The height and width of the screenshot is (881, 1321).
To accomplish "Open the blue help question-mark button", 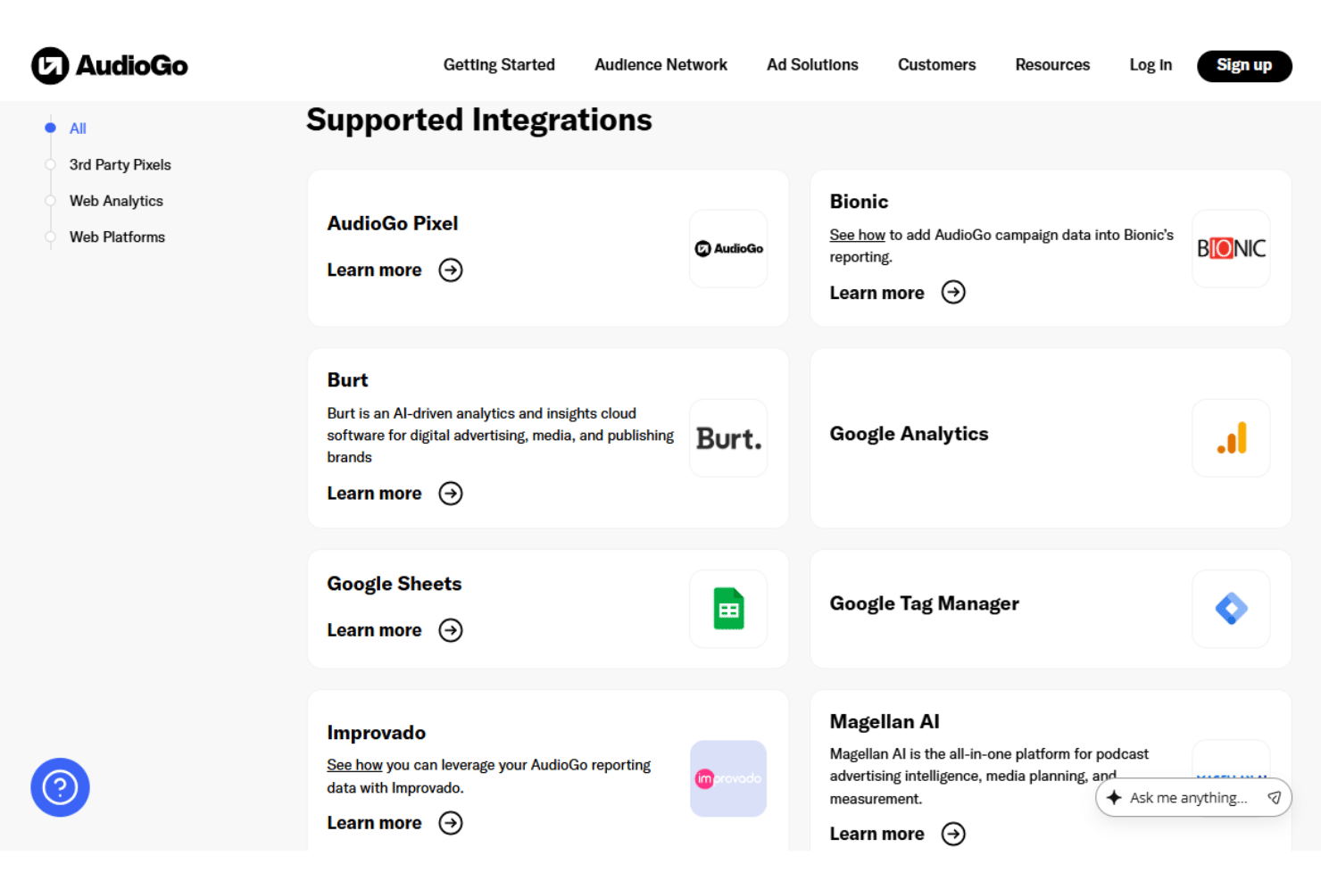I will click(60, 787).
